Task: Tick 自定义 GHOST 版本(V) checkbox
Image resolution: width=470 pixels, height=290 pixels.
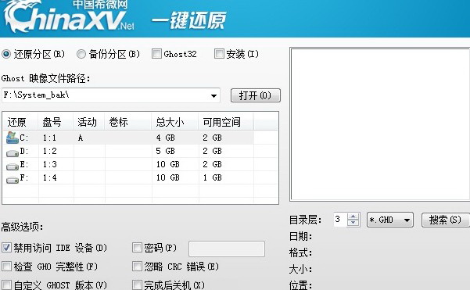Action: (x=6, y=285)
